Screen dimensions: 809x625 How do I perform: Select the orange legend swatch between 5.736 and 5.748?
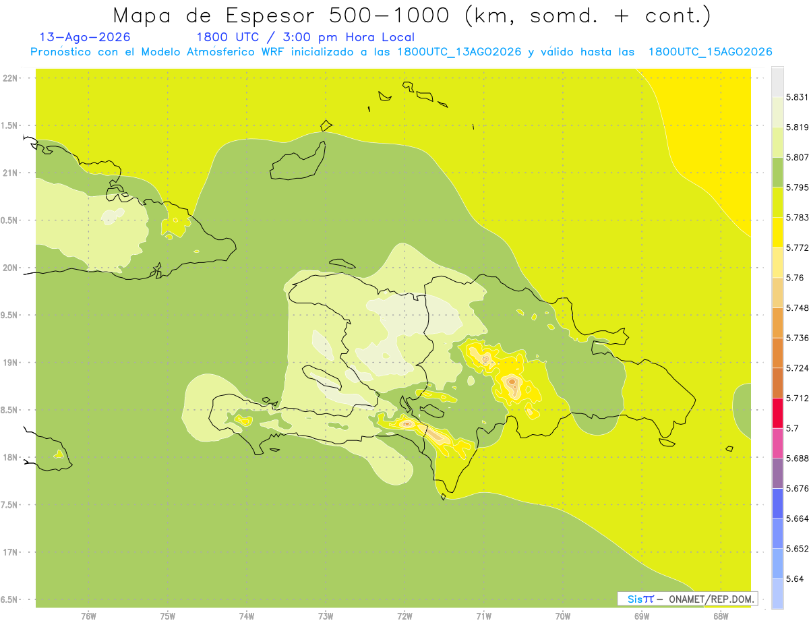(x=777, y=323)
